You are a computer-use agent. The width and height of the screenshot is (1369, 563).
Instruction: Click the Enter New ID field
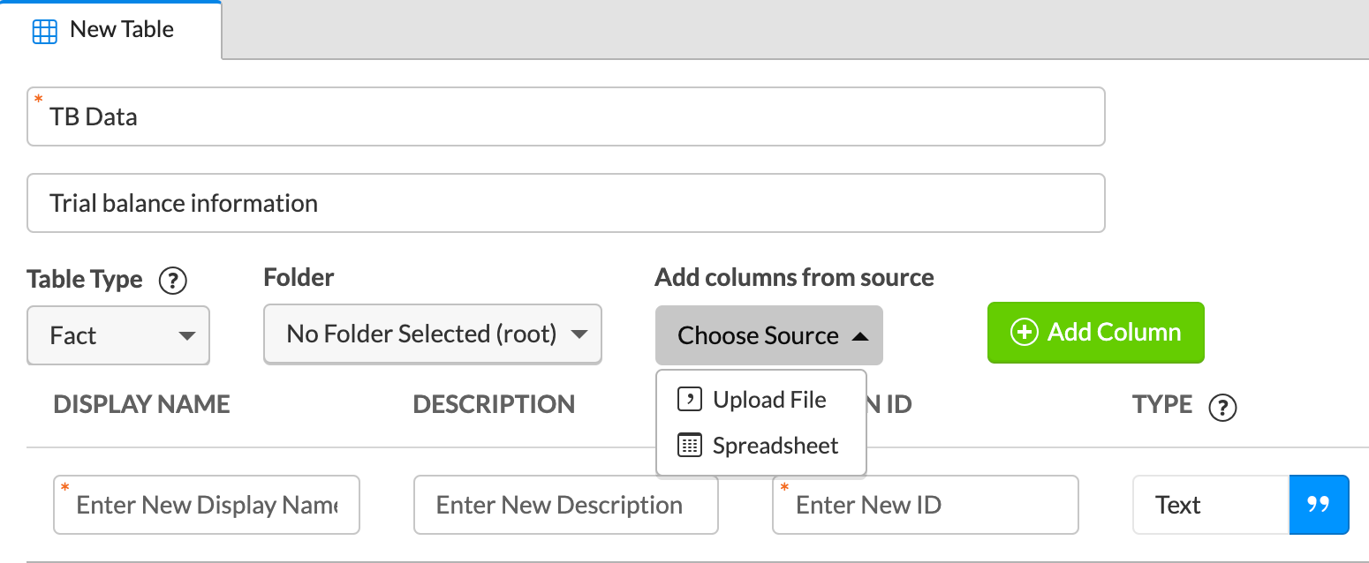point(925,505)
